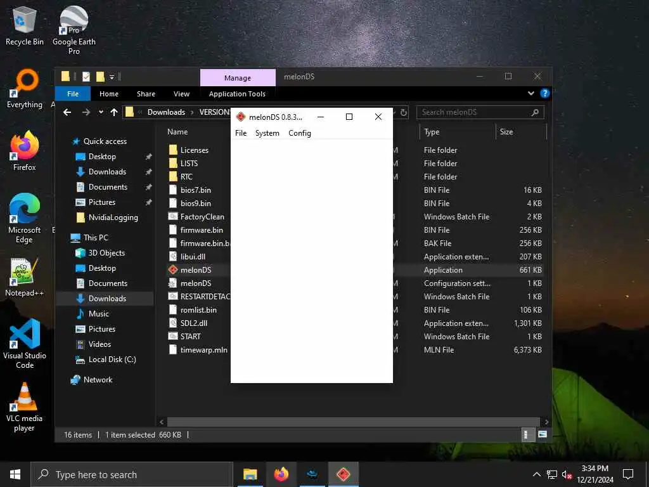Screen dimensions: 649x487
Task: Click the Refresh button beside address bar
Action: [x=404, y=112]
